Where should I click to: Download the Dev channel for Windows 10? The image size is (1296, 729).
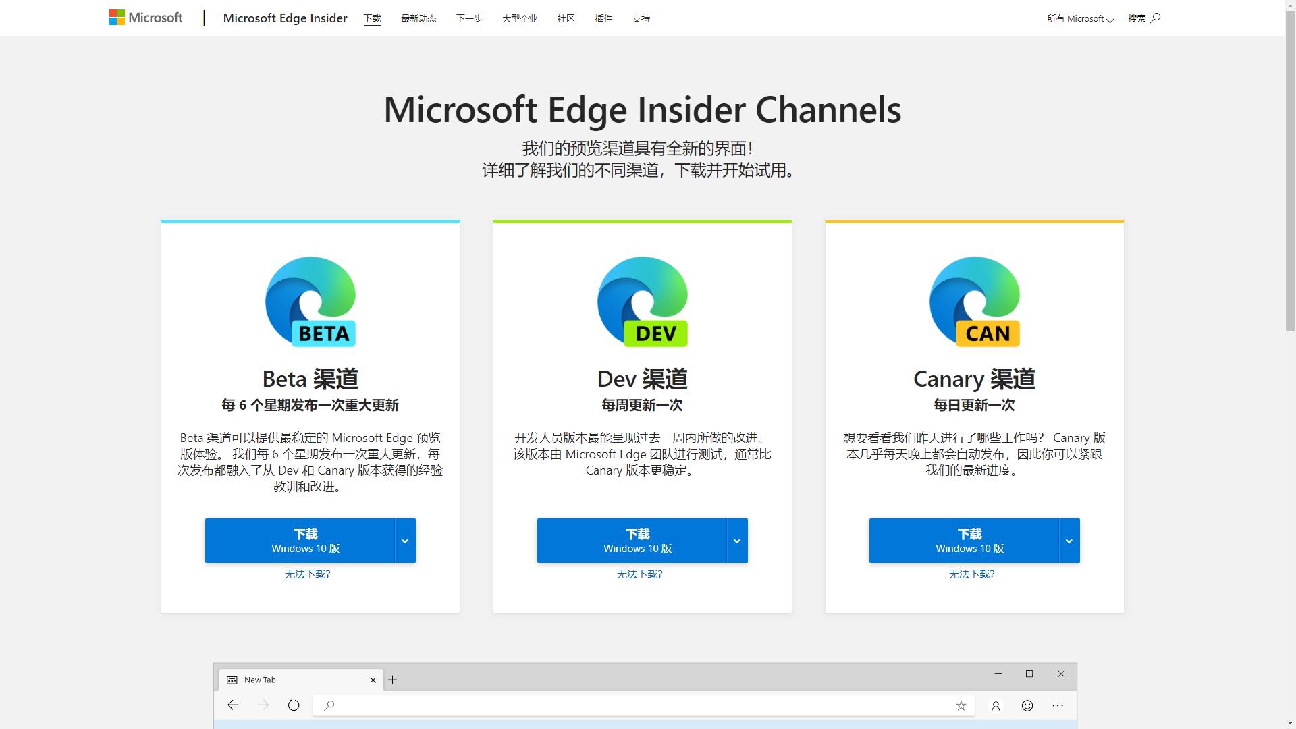[x=638, y=540]
